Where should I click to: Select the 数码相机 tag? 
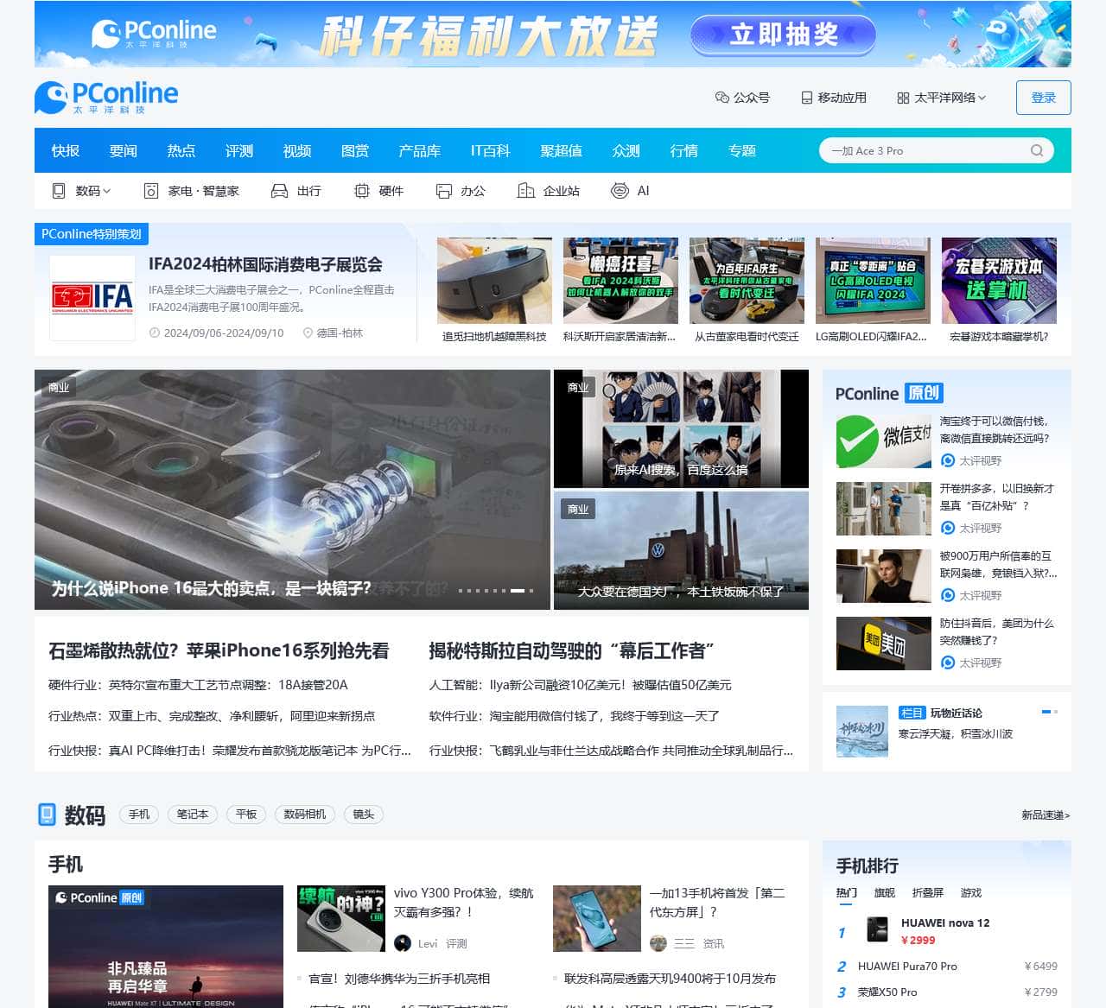(x=305, y=815)
